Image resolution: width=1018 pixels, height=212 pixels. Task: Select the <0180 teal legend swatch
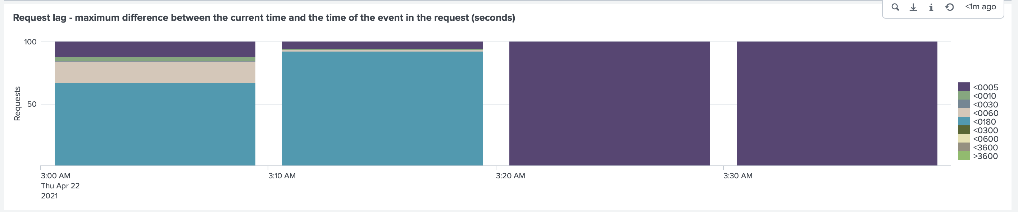coord(964,121)
